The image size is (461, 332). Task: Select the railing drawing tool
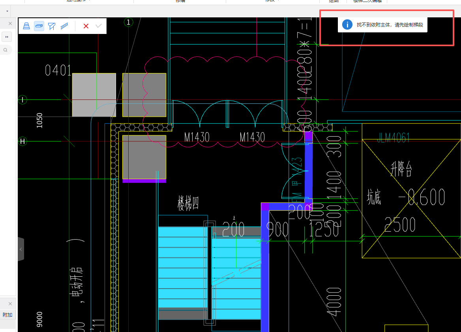click(64, 26)
